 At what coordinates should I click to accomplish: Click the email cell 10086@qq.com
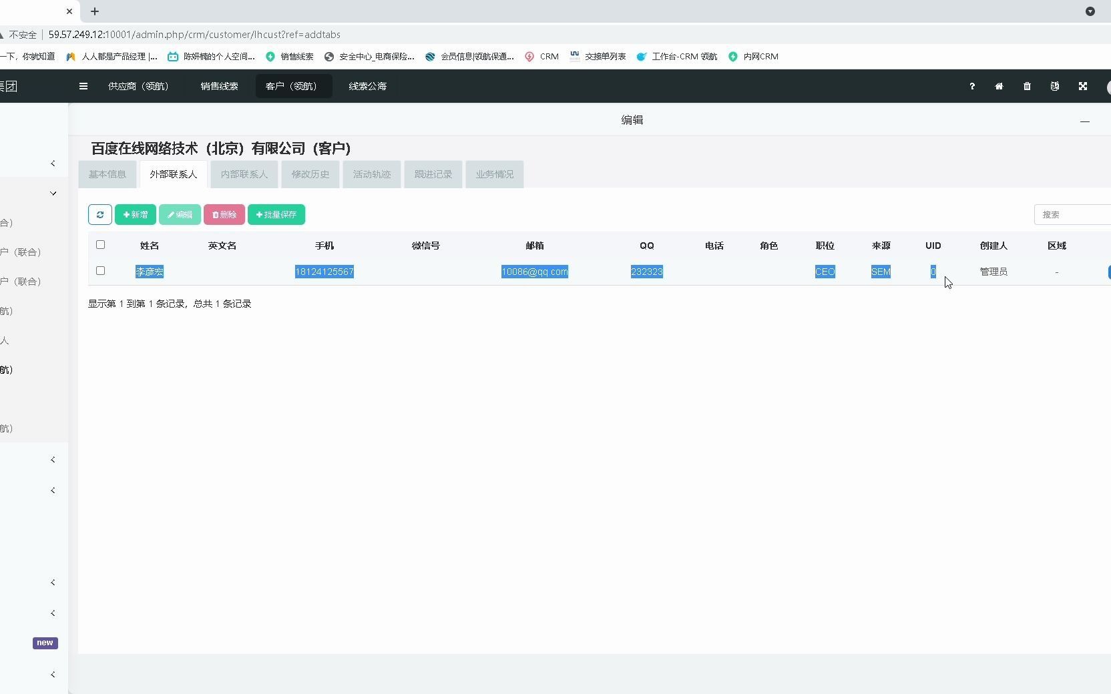coord(535,272)
